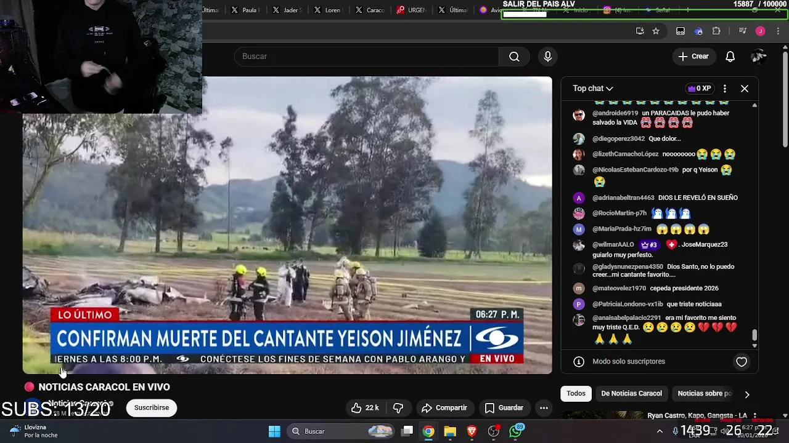Close the live chat panel
Image resolution: width=789 pixels, height=443 pixels.
[745, 89]
